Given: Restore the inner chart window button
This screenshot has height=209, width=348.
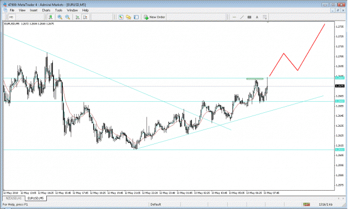Looking at the screenshot, I should tap(338, 10).
